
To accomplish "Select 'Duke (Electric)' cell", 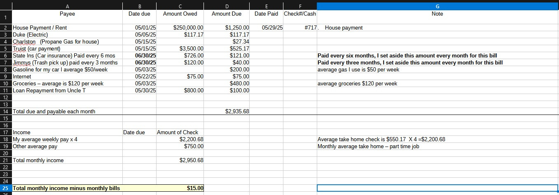I will (67, 35).
